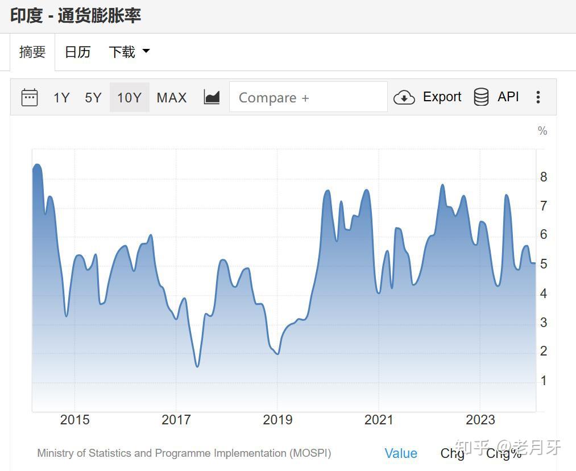Switch chart values to Chg mode

coord(451,453)
